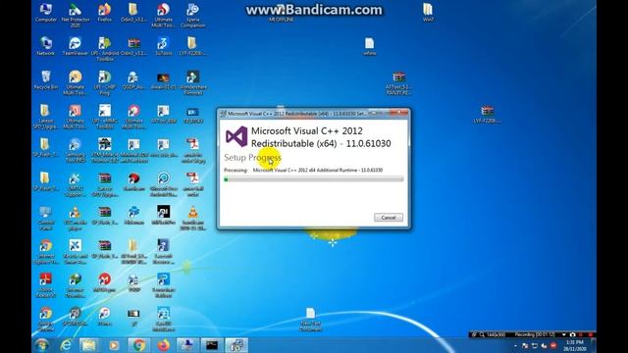
Task: Launch VLC media player shortcut
Action: pos(76,218)
